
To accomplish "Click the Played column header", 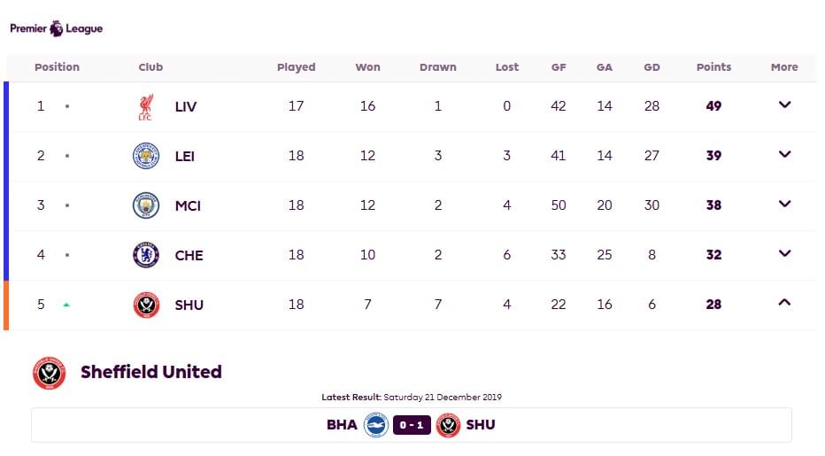I will [x=297, y=67].
